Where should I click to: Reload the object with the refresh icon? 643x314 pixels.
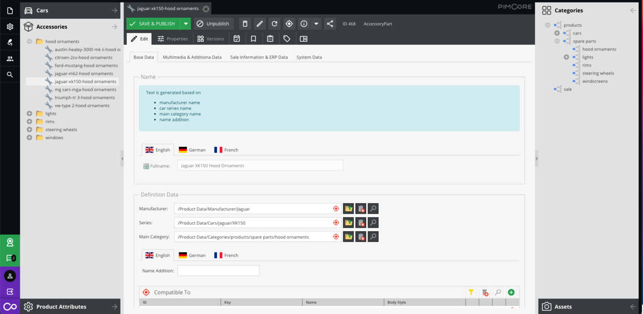[x=274, y=24]
